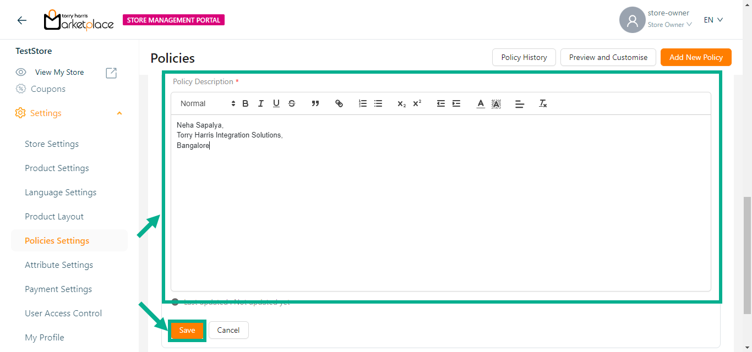Open the EN language dropdown
This screenshot has height=352, width=752.
713,20
